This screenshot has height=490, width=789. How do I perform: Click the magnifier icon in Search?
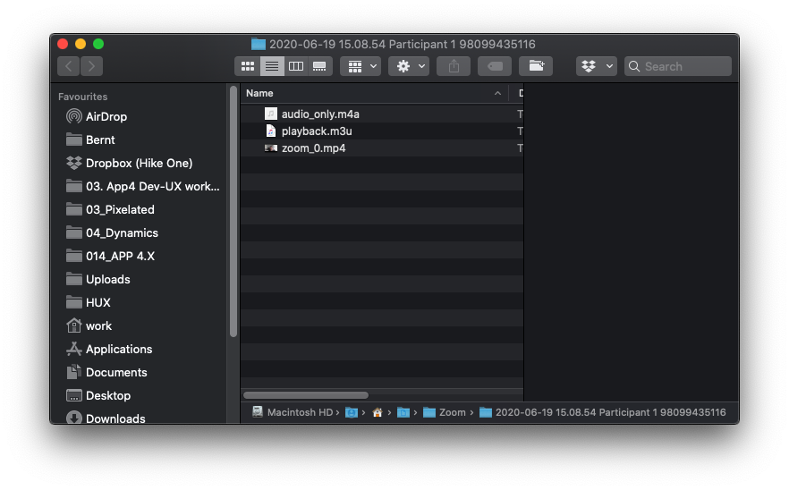(x=634, y=66)
